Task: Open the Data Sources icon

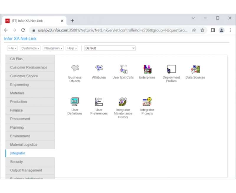Action: 195,68
